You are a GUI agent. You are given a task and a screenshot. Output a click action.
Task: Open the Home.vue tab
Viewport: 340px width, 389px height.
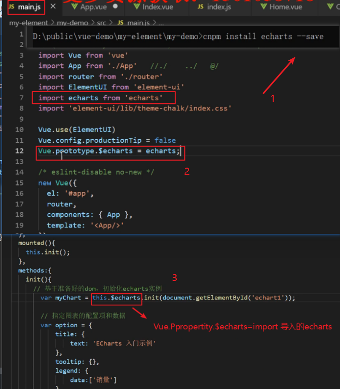pyautogui.click(x=286, y=7)
